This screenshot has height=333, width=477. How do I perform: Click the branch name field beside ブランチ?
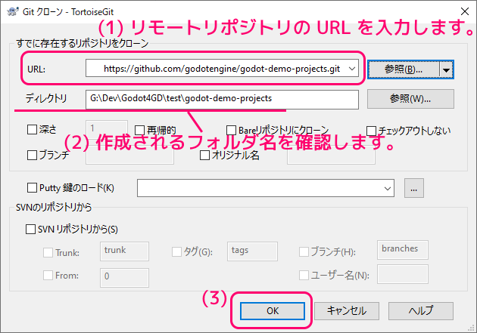point(129,155)
